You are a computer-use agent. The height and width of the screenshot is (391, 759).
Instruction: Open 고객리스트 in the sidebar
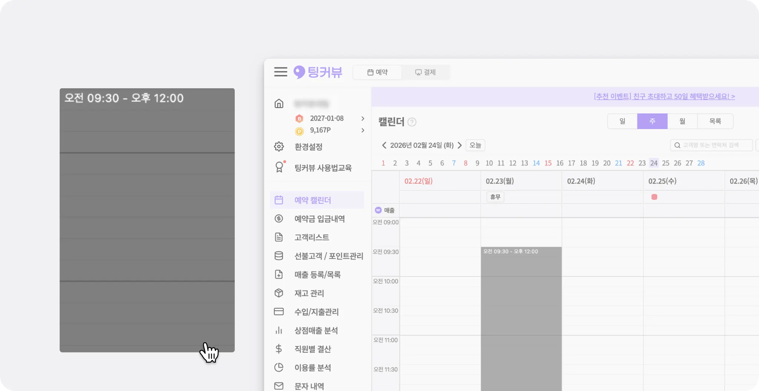coord(312,237)
